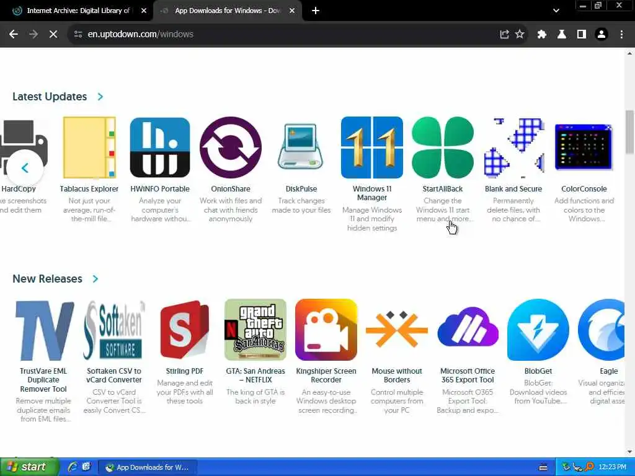The width and height of the screenshot is (635, 476).
Task: Click the scrollbar up arrow
Action: [x=629, y=53]
